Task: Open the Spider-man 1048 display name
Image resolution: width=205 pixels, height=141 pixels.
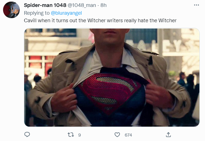Action: click(x=45, y=5)
